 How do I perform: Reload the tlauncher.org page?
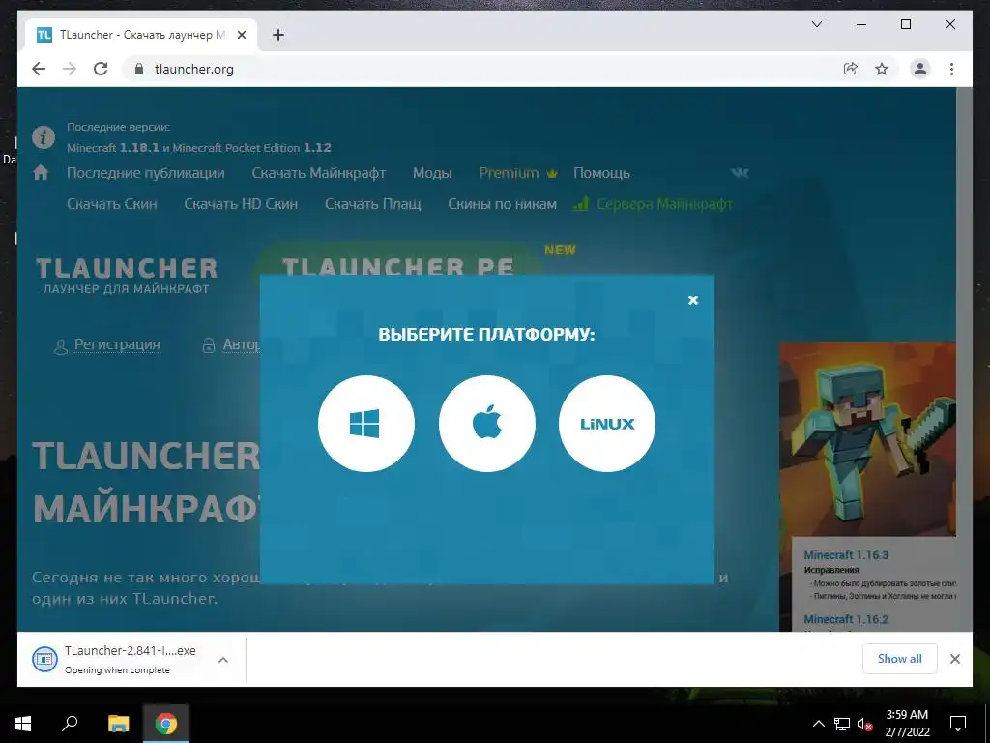pyautogui.click(x=101, y=69)
